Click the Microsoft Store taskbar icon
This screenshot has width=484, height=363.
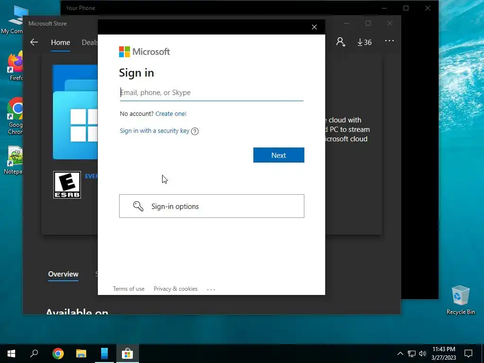(x=127, y=354)
